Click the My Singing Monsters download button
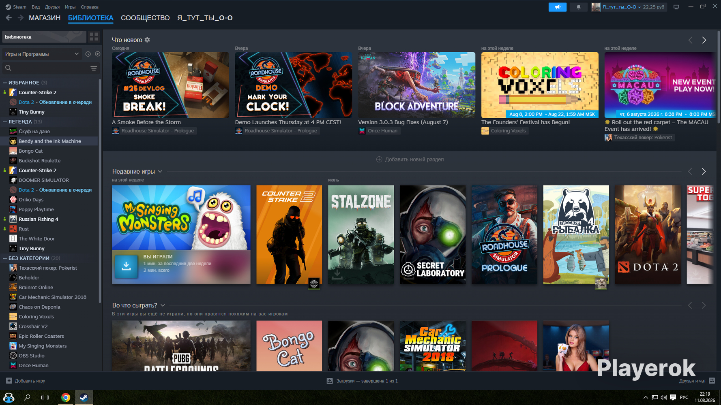The width and height of the screenshot is (721, 405). (126, 266)
